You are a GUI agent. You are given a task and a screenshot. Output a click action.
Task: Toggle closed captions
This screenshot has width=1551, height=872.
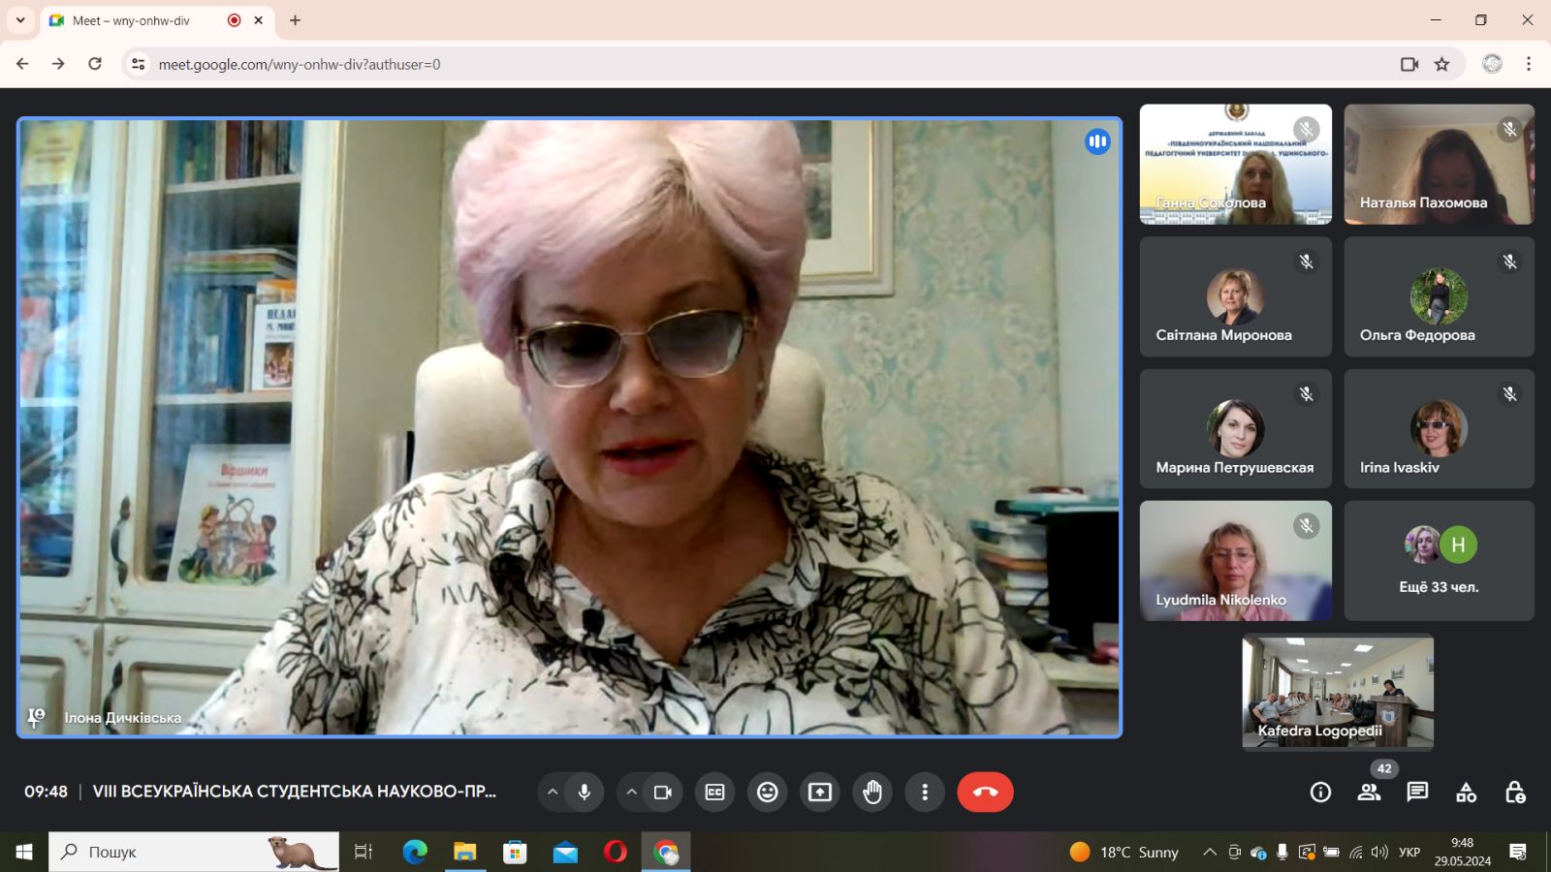pyautogui.click(x=714, y=793)
